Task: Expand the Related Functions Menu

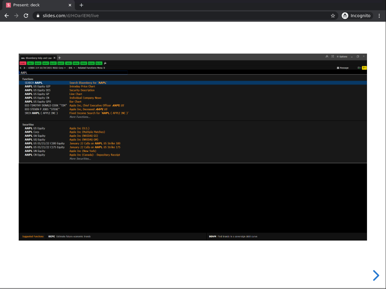Action: coord(91,68)
